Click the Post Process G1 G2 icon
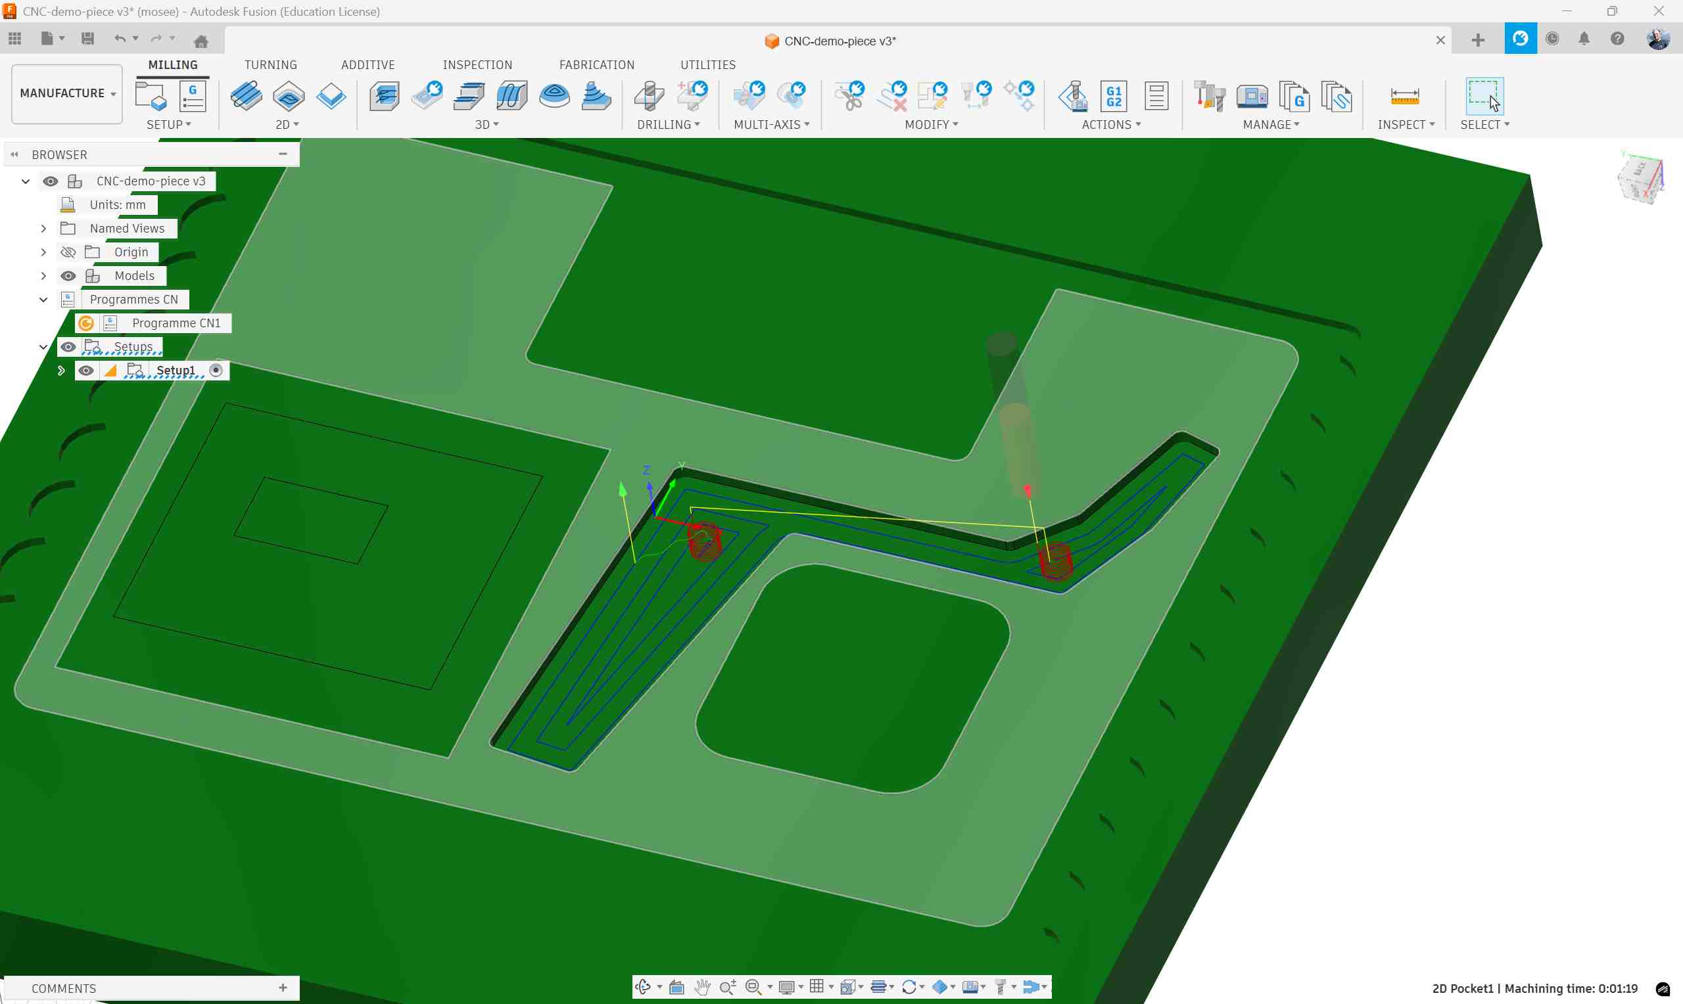Viewport: 1683px width, 1004px height. click(x=1114, y=96)
